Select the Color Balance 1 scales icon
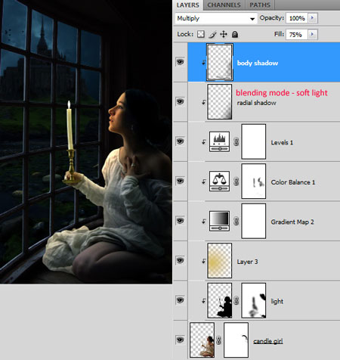Viewport: 340px width, 360px height. point(219,182)
